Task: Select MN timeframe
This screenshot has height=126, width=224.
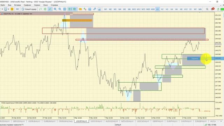Action: click(200, 9)
